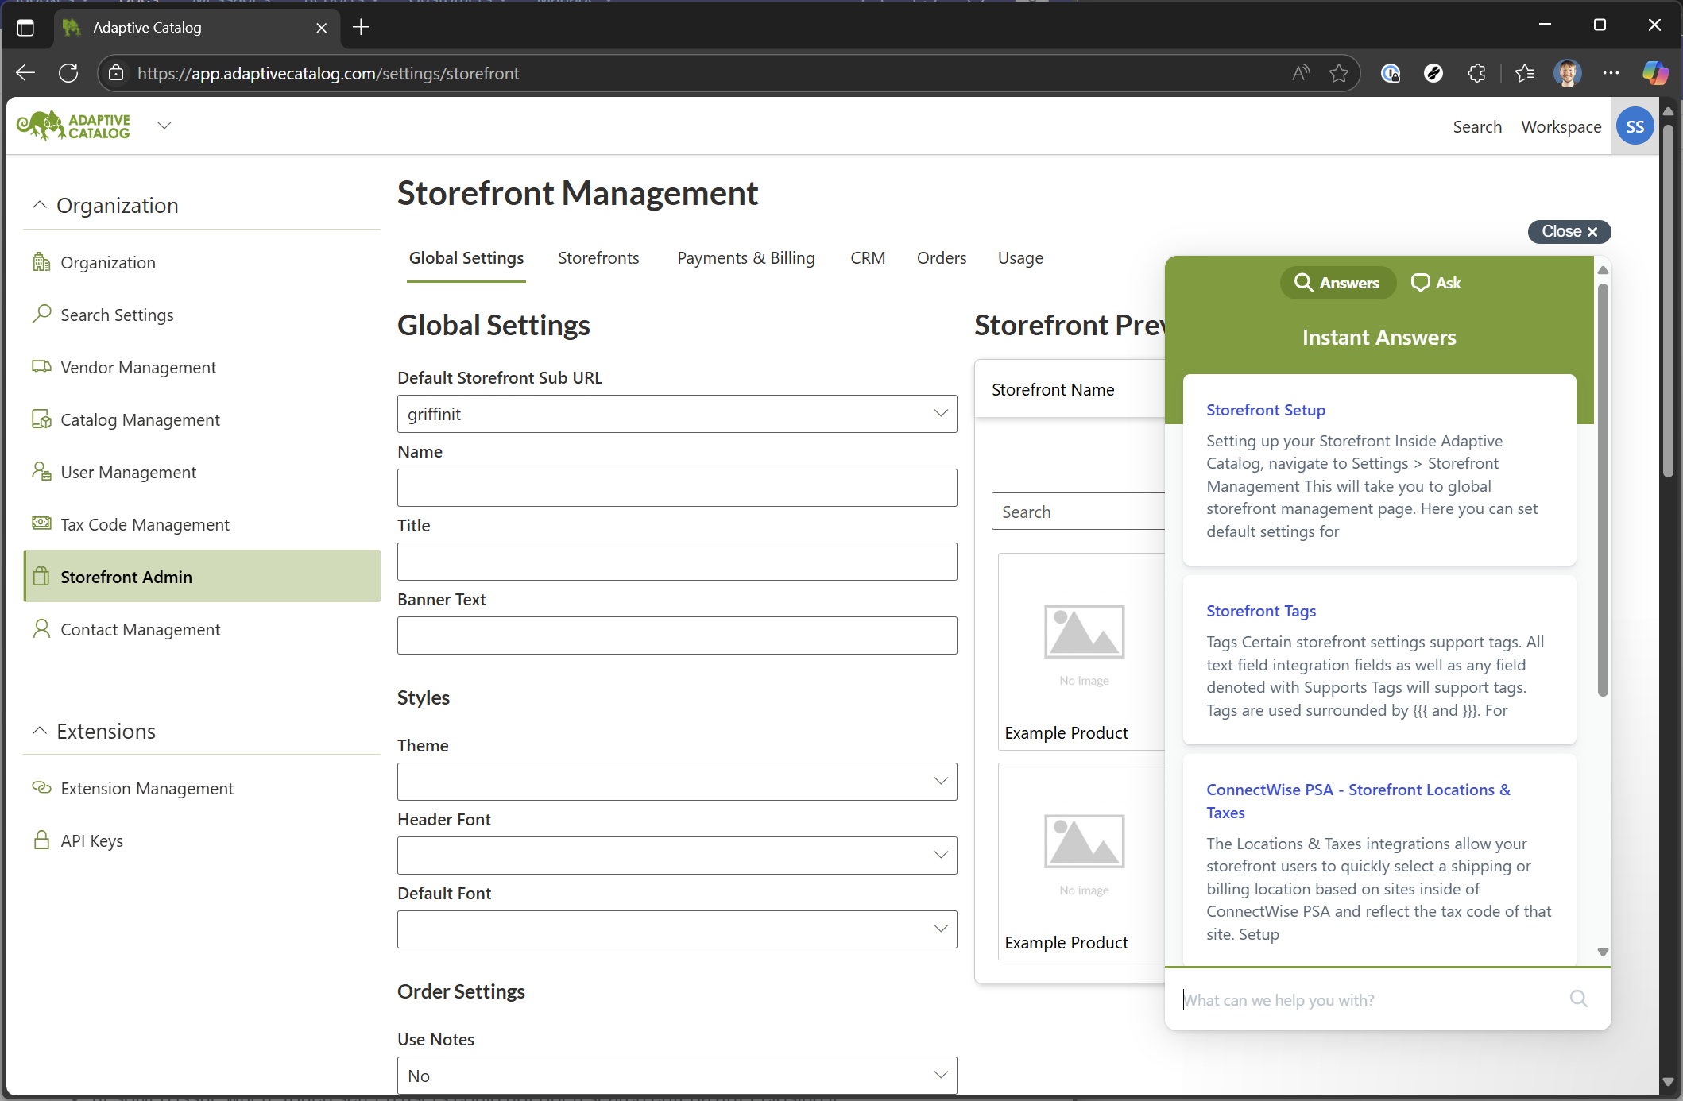Open ConnectWise PSA Storefront Locations & Taxes article

[1358, 801]
